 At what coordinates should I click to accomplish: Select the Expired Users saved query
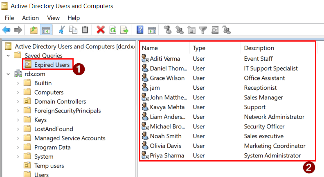52,65
